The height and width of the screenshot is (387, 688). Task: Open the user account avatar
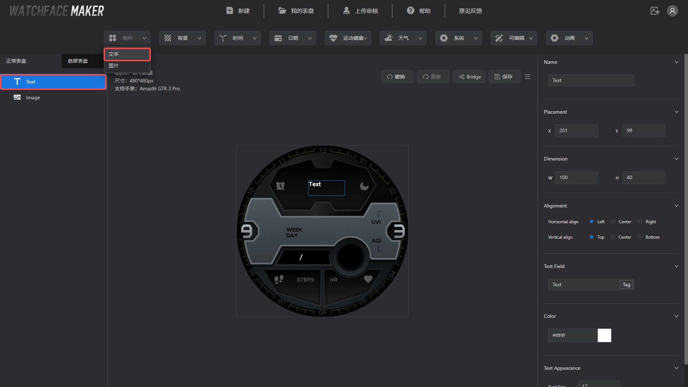(x=672, y=11)
